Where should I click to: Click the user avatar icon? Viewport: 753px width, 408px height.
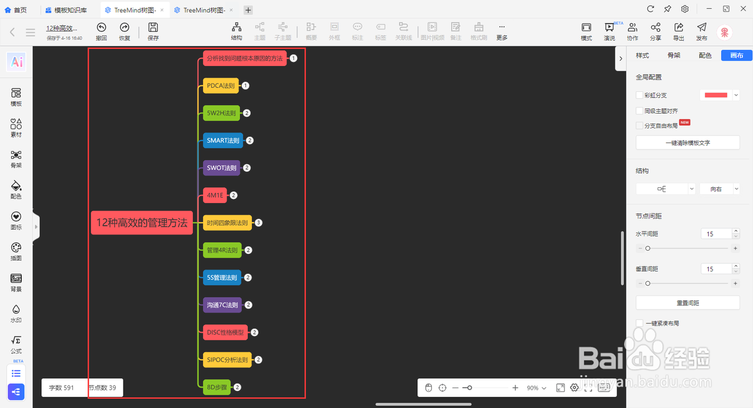click(725, 33)
